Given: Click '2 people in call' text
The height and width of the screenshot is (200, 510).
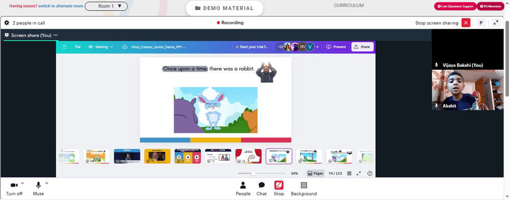Looking at the screenshot, I should click(x=29, y=23).
